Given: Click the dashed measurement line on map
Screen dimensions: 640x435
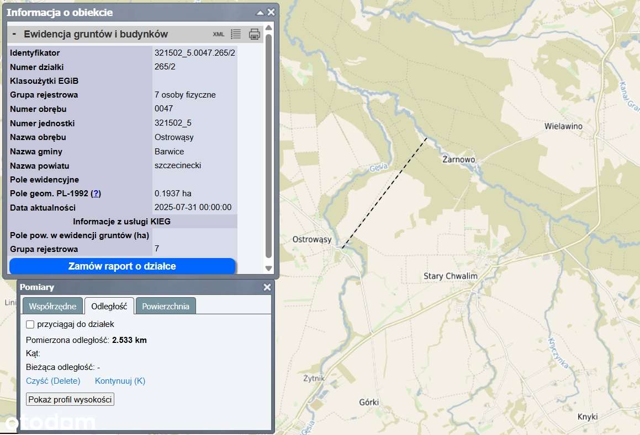Looking at the screenshot, I should [x=384, y=193].
